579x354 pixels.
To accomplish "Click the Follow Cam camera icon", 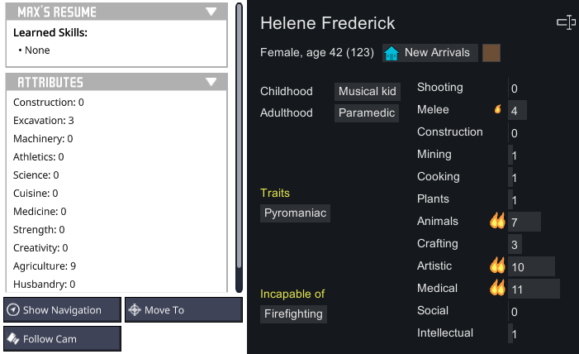I will [13, 338].
